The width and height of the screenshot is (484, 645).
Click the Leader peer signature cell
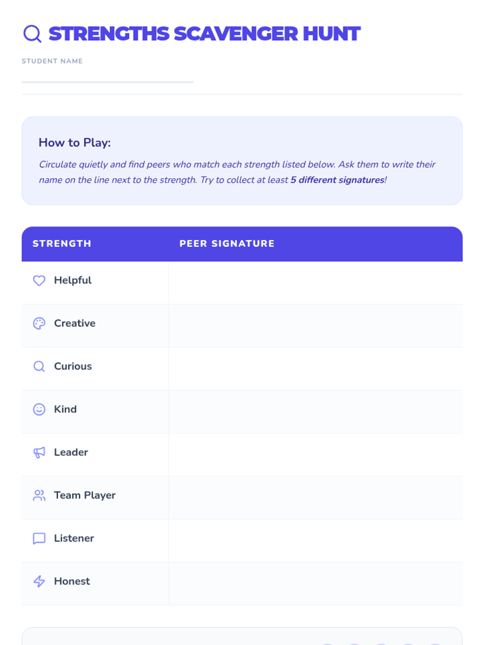pyautogui.click(x=315, y=455)
